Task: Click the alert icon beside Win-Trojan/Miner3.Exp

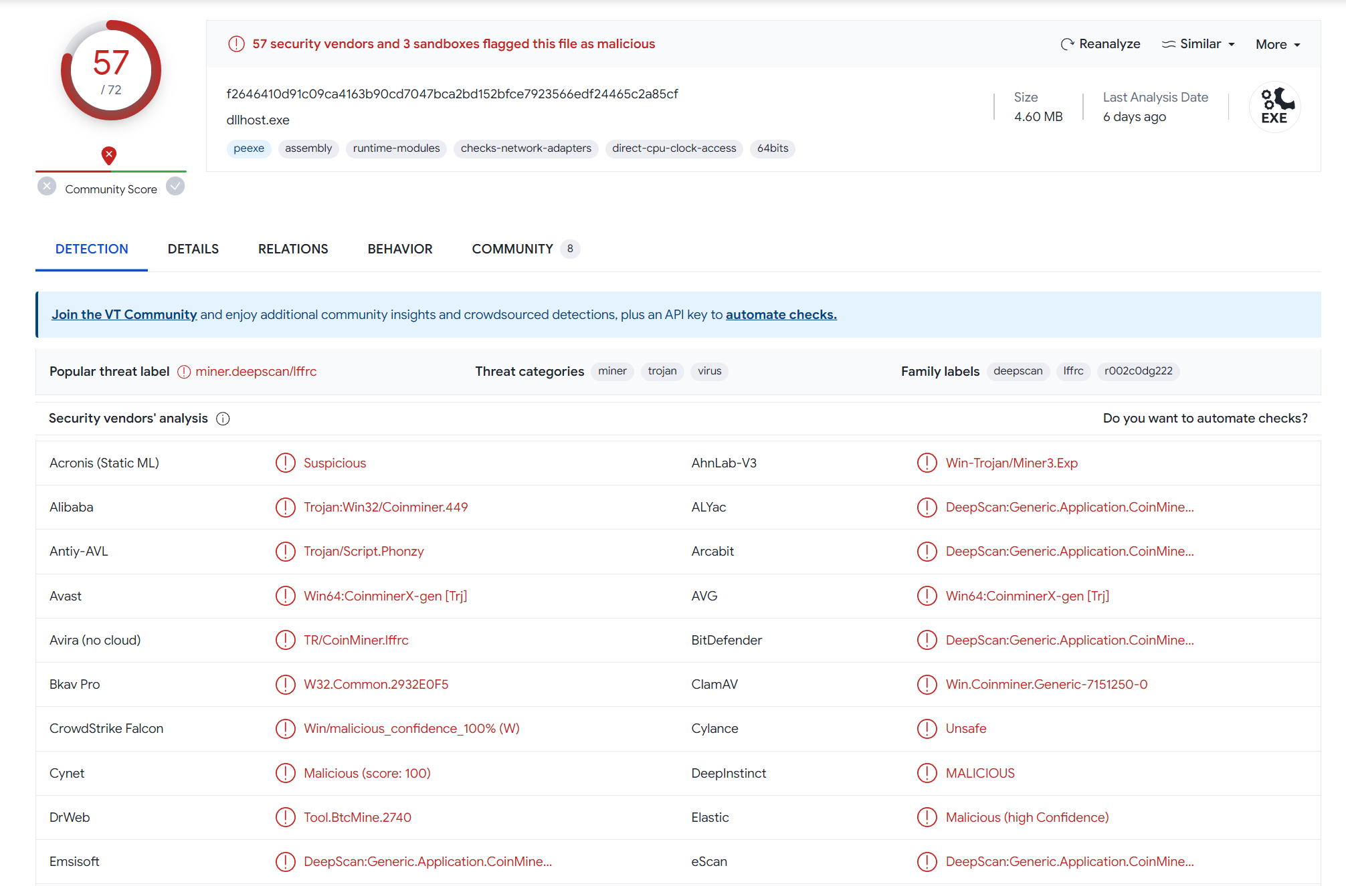Action: pyautogui.click(x=927, y=463)
